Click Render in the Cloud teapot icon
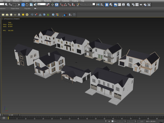The image size is (164, 123). (x=145, y=4)
